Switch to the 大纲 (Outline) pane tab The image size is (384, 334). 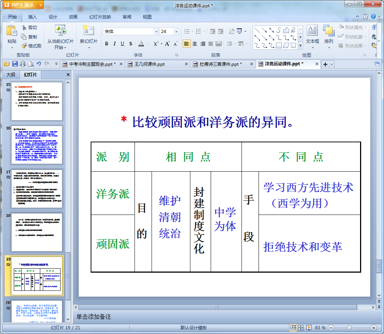click(x=11, y=75)
